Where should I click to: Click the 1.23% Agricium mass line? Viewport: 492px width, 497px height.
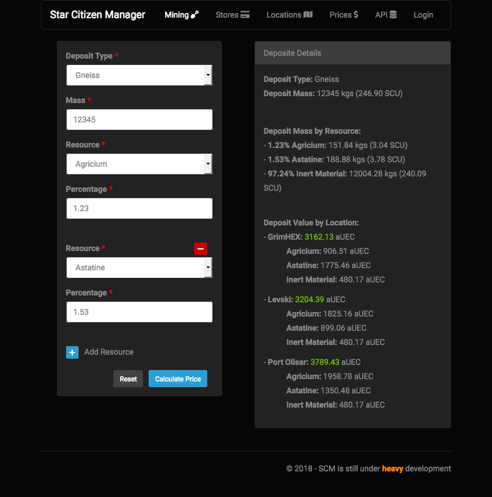pos(335,145)
